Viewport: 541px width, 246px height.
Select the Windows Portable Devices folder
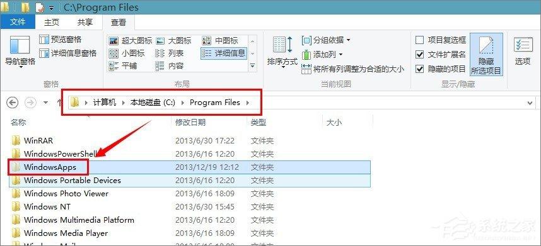click(189, 181)
